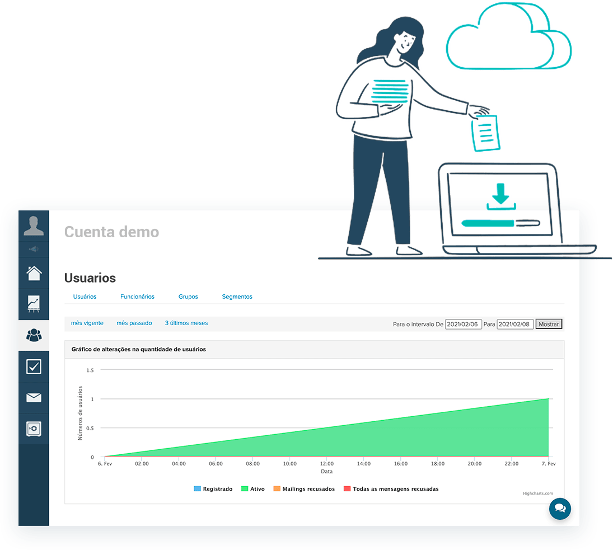This screenshot has height=550, width=613.
Task: Click the 6. Fev axis label
Action: pos(105,464)
